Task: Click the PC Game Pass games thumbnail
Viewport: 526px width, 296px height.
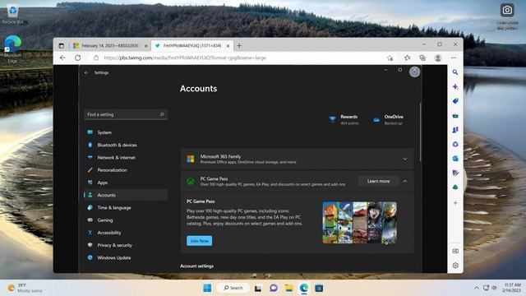Action: click(360, 223)
